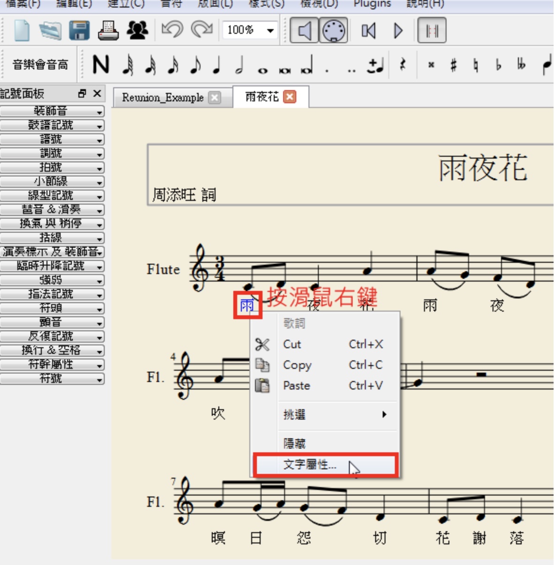Apply the flat accidental

498,65
